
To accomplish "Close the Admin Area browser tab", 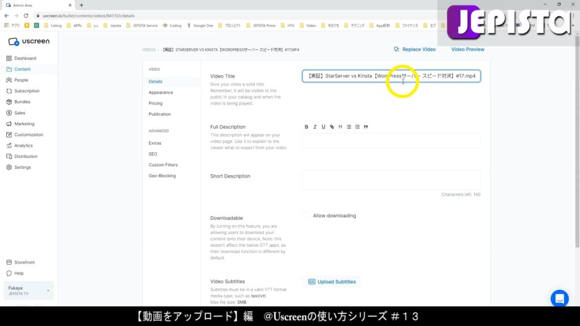I will click(x=70, y=5).
